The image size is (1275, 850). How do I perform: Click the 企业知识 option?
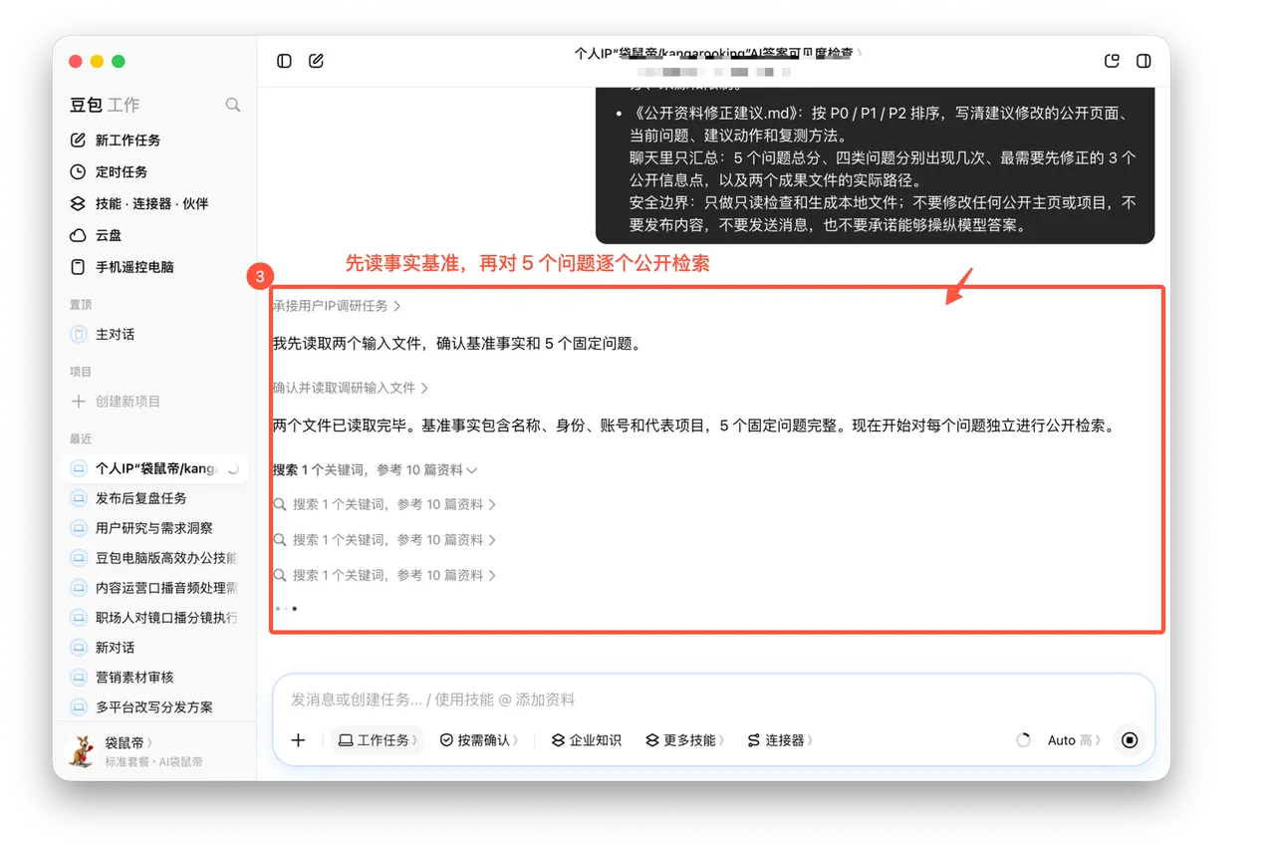pyautogui.click(x=587, y=740)
